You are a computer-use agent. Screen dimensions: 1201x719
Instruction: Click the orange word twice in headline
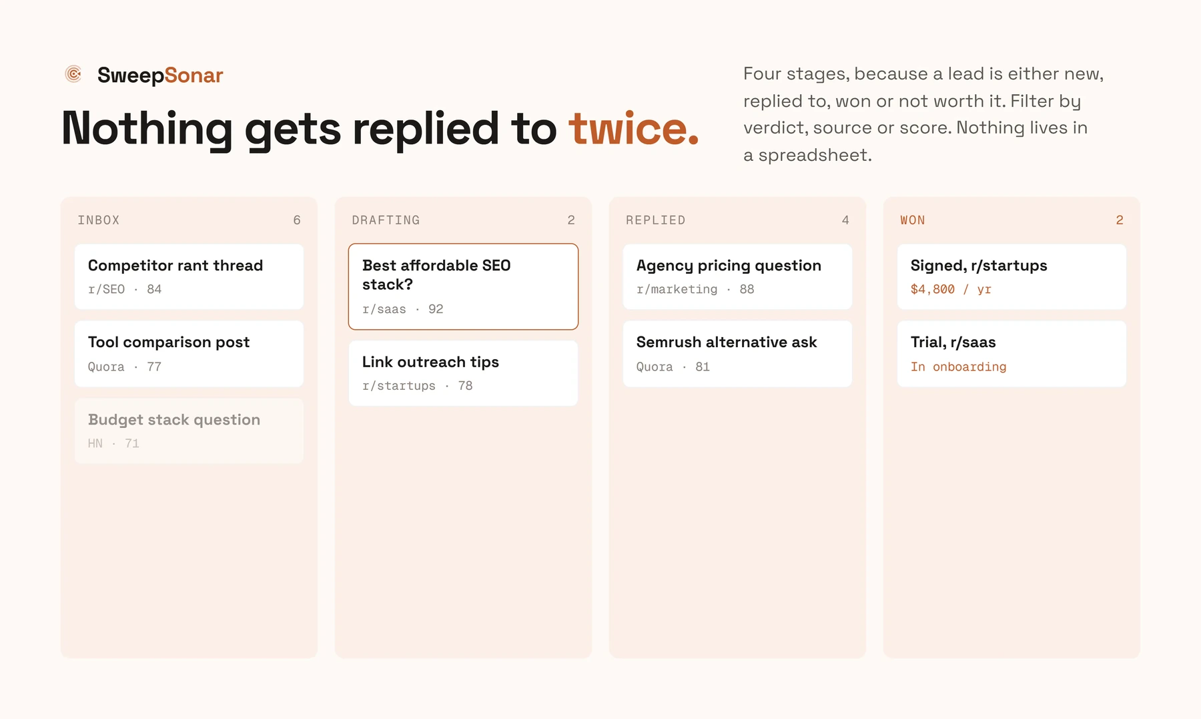pyautogui.click(x=634, y=128)
